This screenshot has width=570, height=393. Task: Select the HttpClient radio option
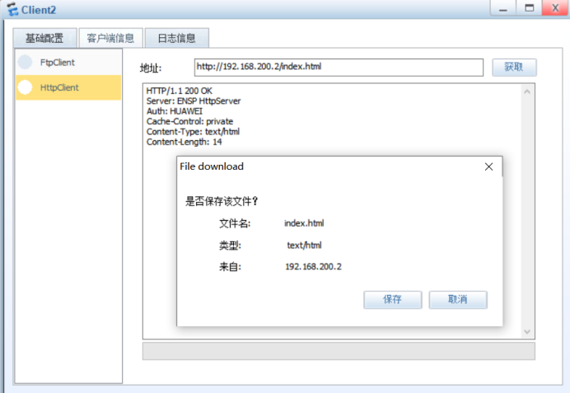(x=25, y=87)
